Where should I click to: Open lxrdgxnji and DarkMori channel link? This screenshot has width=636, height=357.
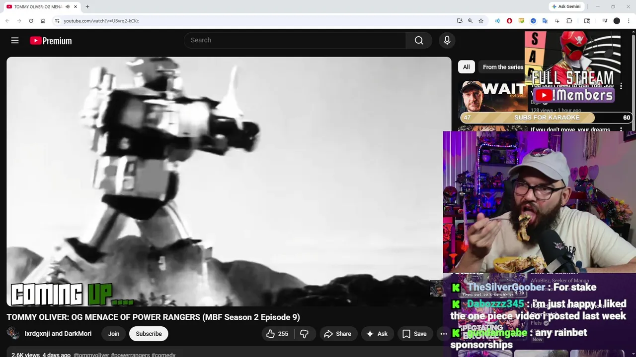coord(58,334)
